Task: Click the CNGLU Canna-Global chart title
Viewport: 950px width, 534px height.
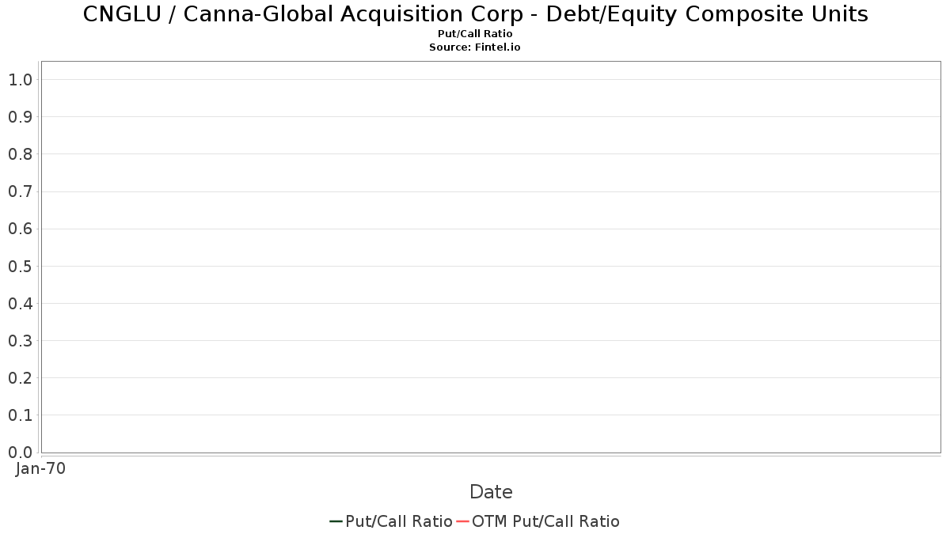Action: click(x=475, y=14)
